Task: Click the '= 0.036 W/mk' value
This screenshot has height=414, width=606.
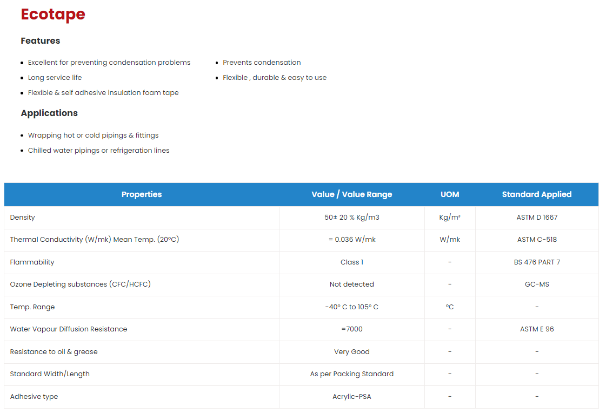Action: 352,240
